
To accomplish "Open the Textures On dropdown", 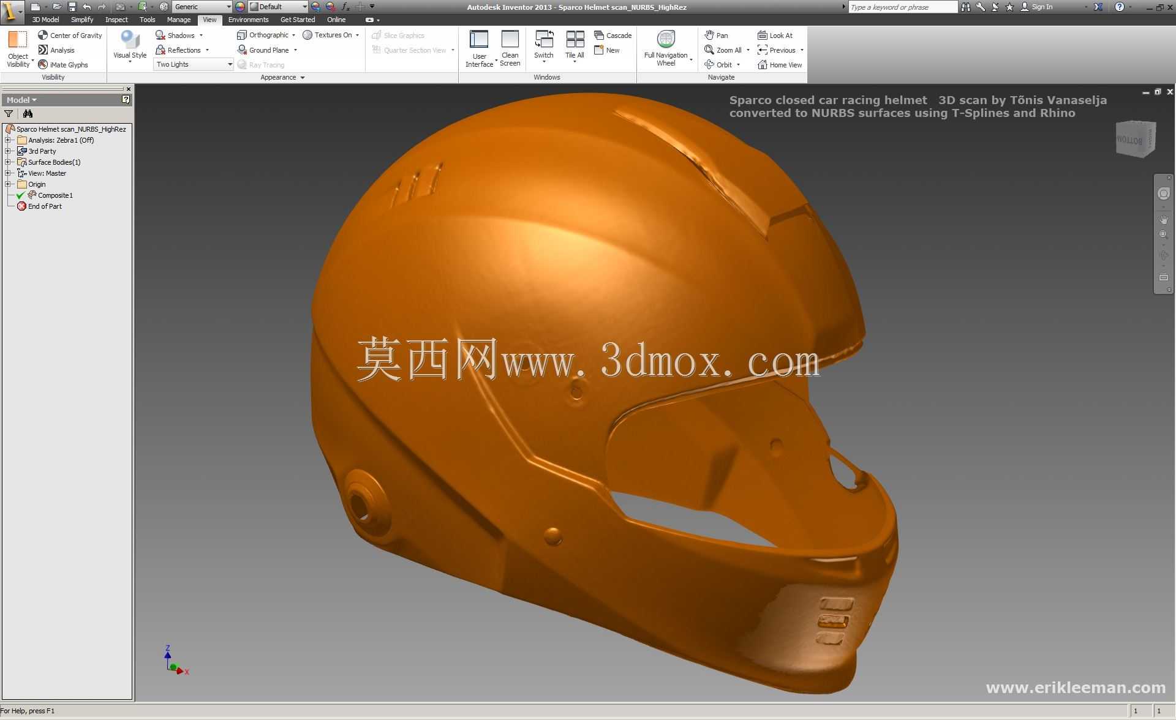I will [357, 36].
